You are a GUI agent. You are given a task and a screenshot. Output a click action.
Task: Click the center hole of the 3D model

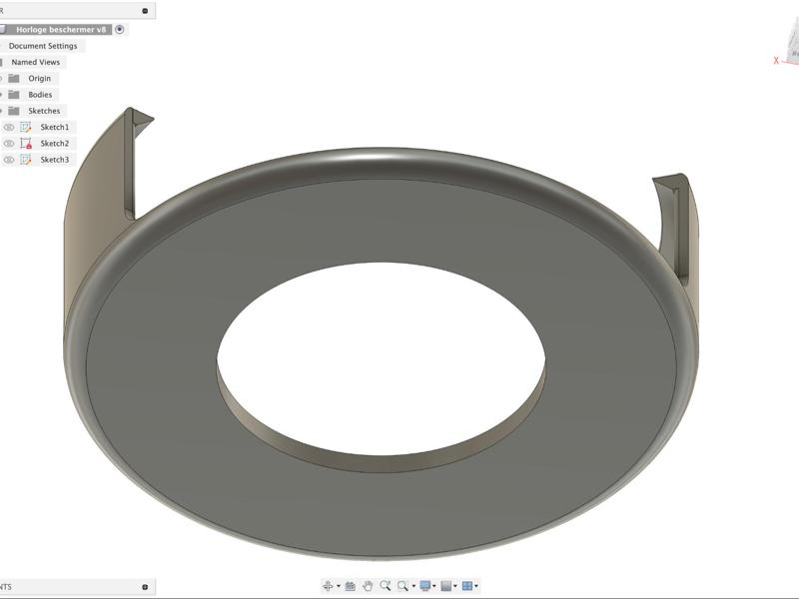click(382, 359)
